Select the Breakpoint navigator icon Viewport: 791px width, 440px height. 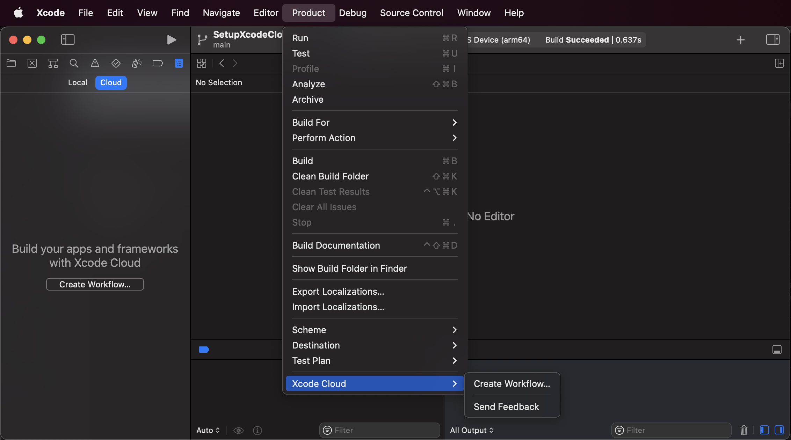click(157, 64)
